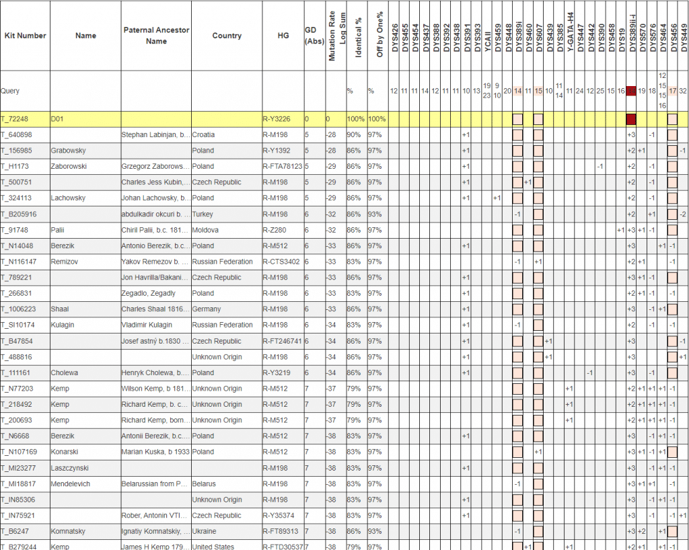Click dark red swatch in yellow D01 row

630,119
